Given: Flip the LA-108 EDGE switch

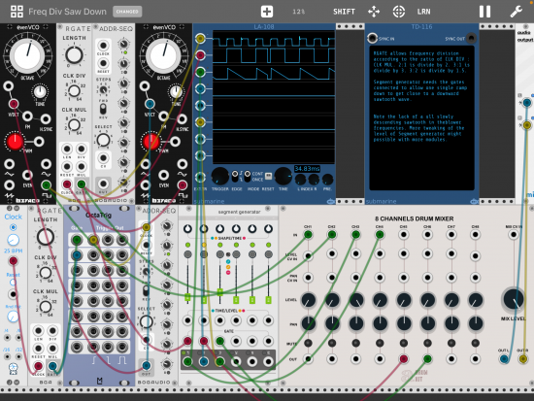Looking at the screenshot, I should pos(235,176).
